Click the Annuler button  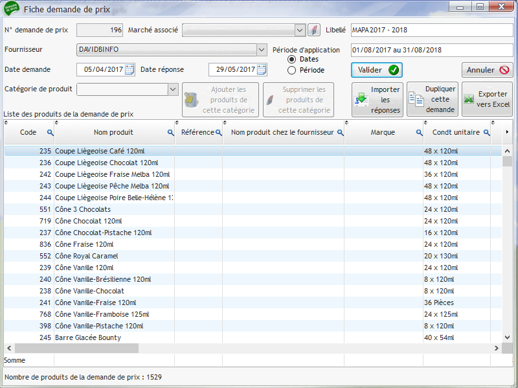coord(487,70)
